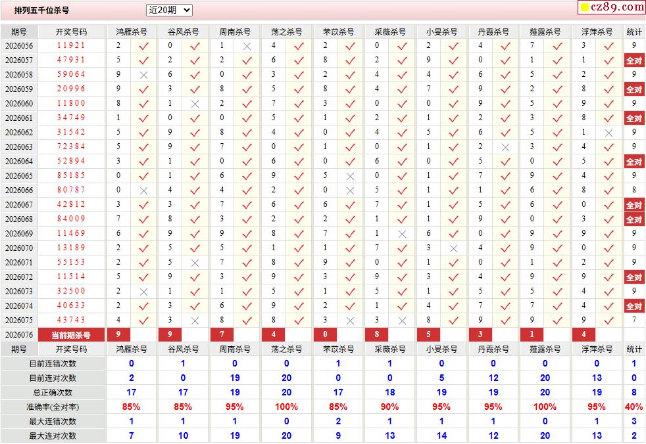Click 荡之杀号 in the top header row
Screen dimensions: 646x444
(x=286, y=32)
